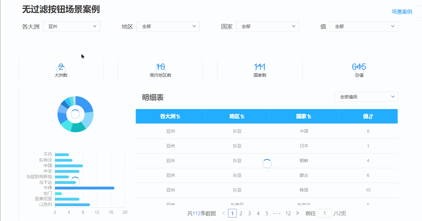Click pagination ellipsis to jump pages
This screenshot has width=422, height=221.
(x=277, y=213)
